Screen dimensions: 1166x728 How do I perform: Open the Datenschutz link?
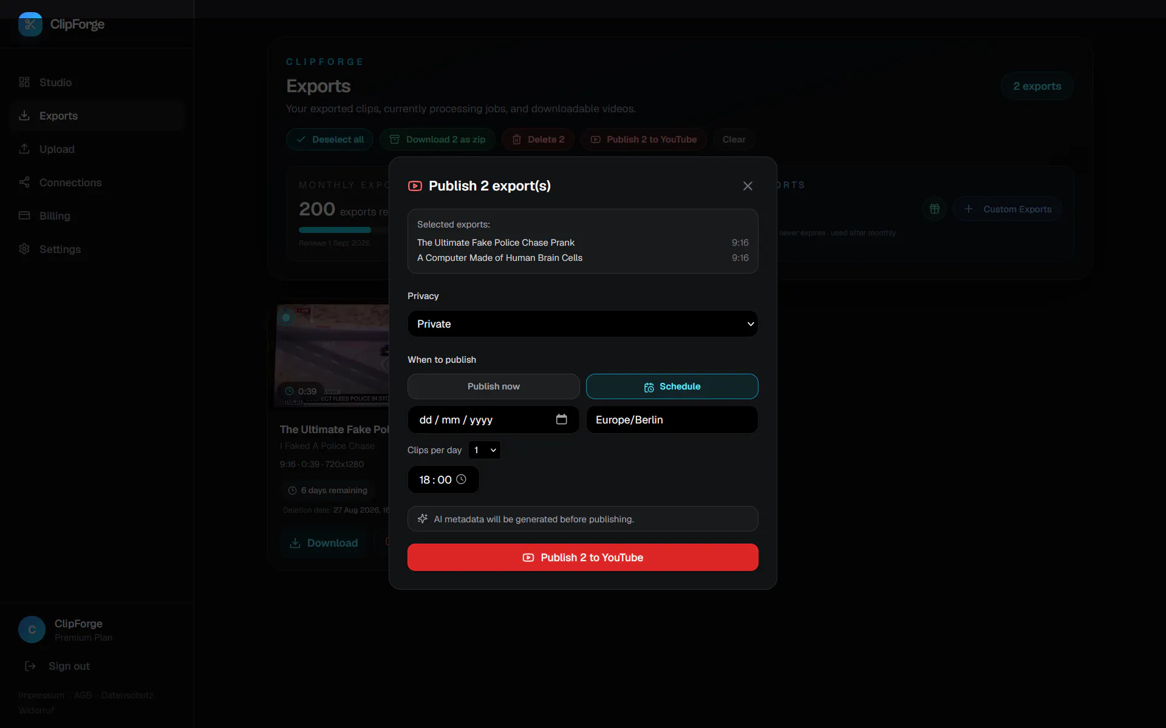(128, 695)
